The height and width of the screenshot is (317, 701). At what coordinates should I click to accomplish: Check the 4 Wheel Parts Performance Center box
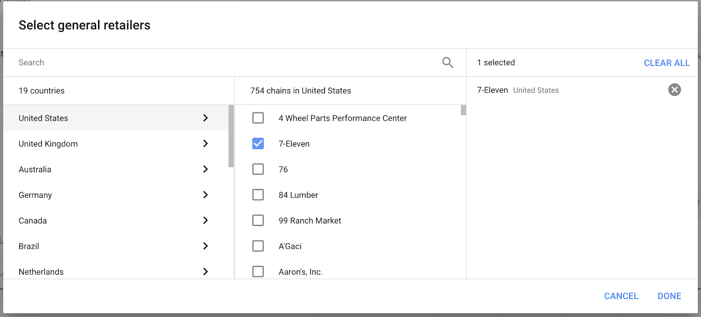258,118
